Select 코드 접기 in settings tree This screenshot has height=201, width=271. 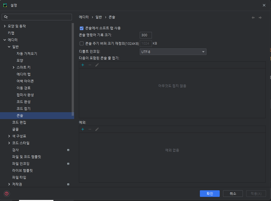tap(23, 109)
